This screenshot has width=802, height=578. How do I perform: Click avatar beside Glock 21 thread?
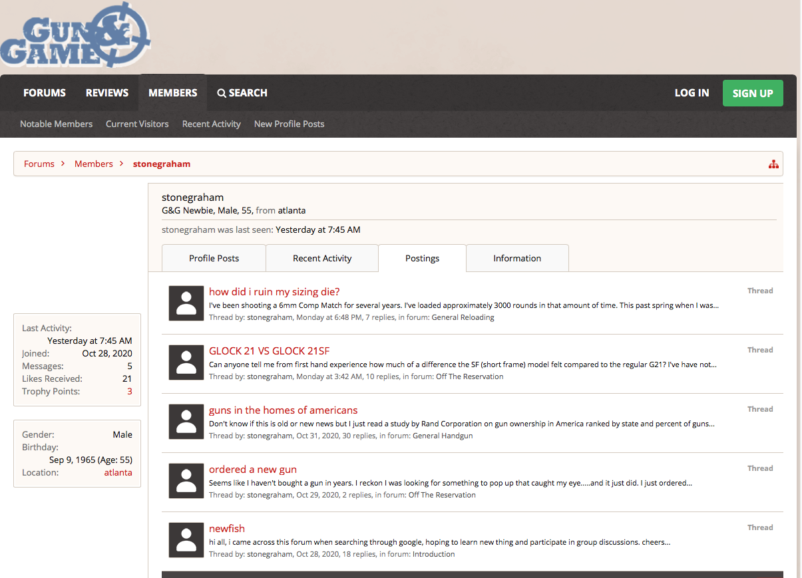[x=186, y=362]
